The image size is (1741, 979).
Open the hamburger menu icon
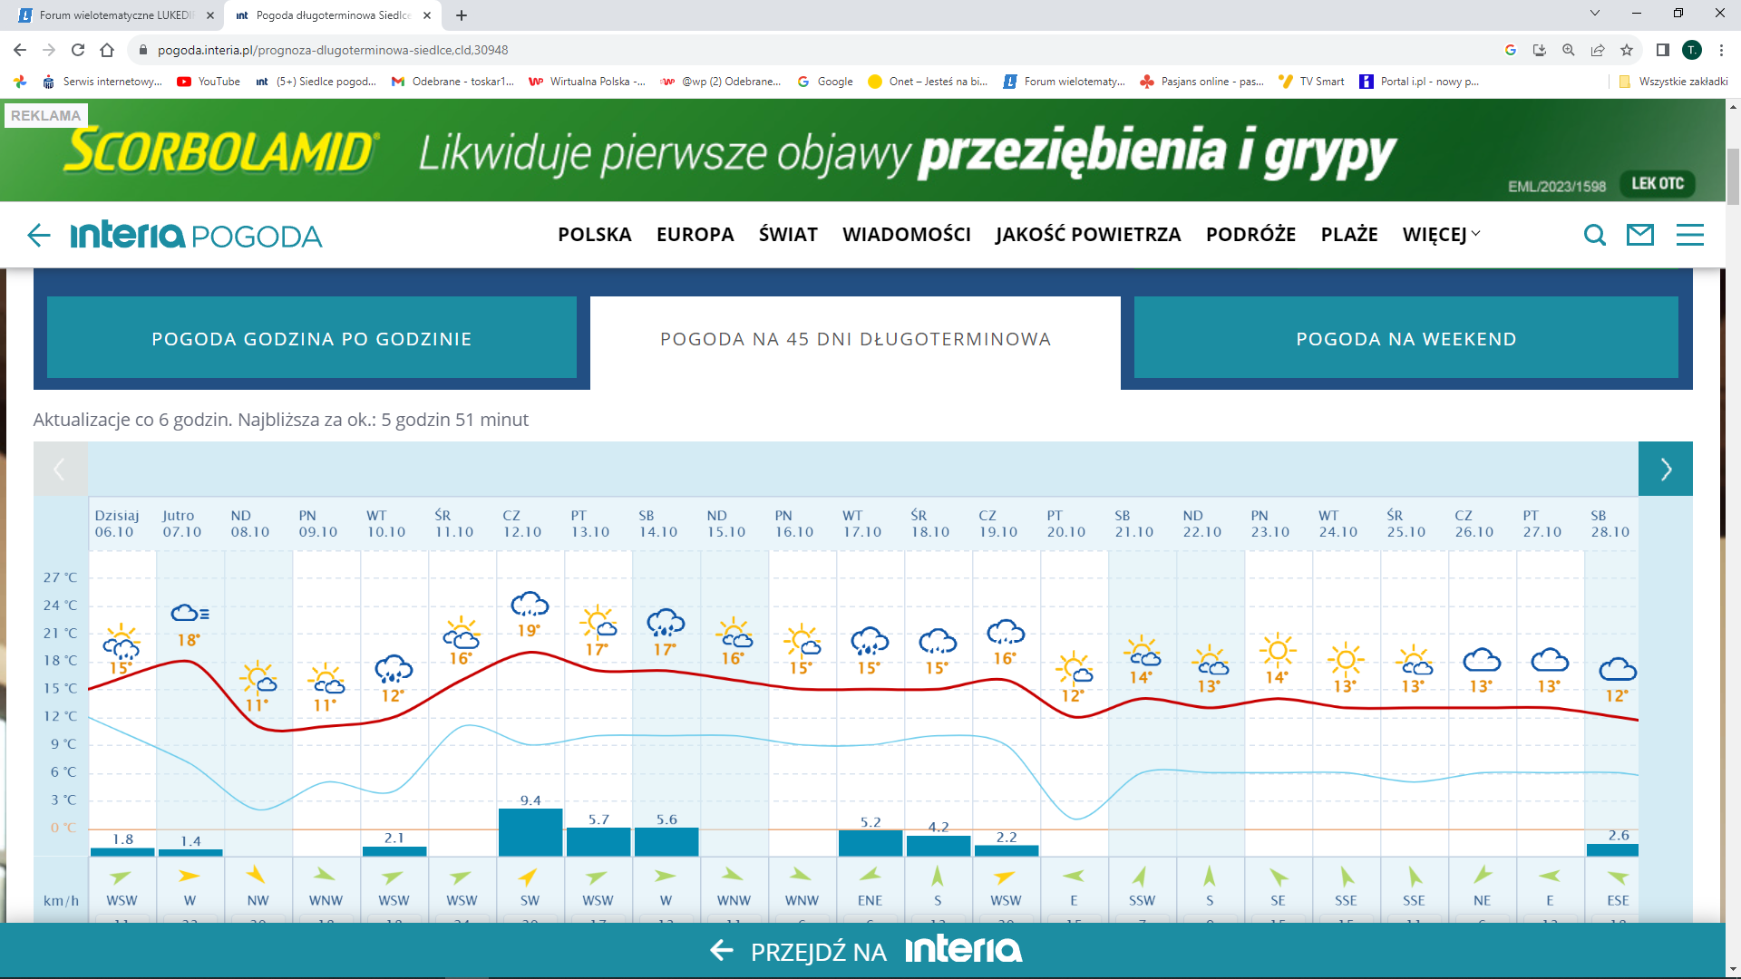[x=1689, y=236]
